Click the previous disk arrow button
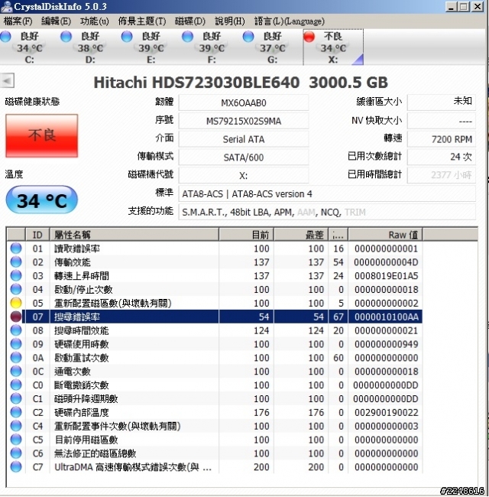489x497 pixels. coord(7,80)
